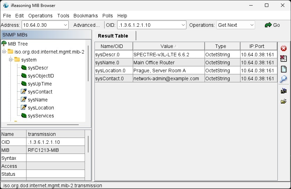Open the Help menu
The width and height of the screenshot is (291, 189).
tap(122, 16)
